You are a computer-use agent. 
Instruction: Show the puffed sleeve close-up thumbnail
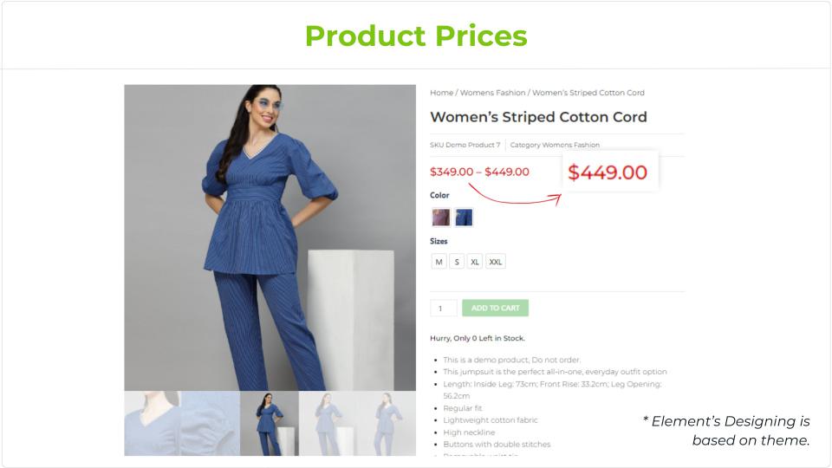pos(211,424)
